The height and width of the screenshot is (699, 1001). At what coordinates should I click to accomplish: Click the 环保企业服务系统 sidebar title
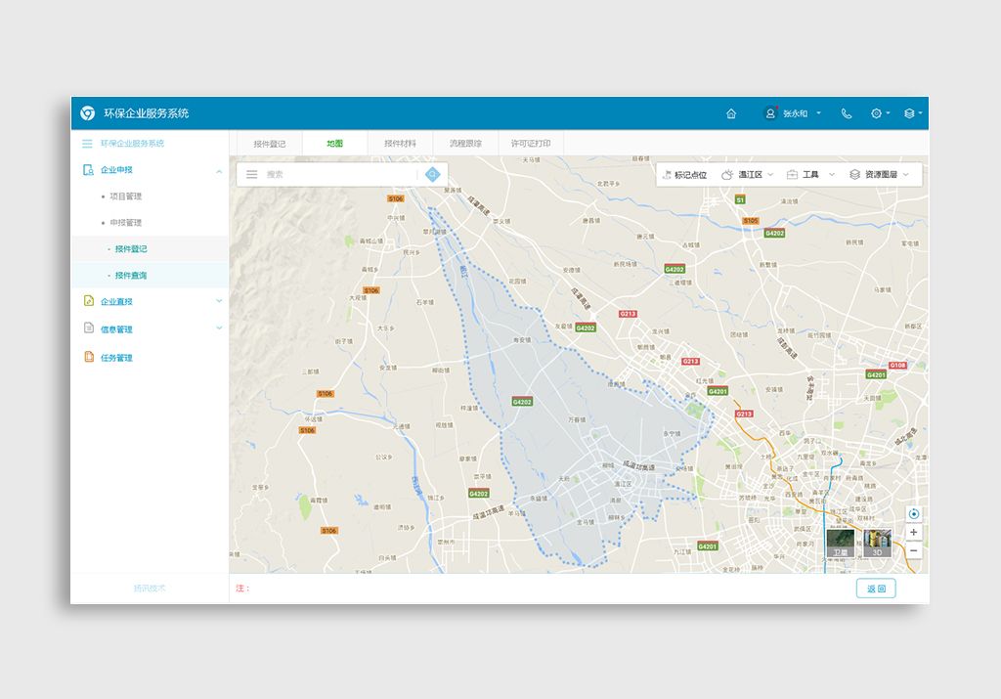click(132, 144)
